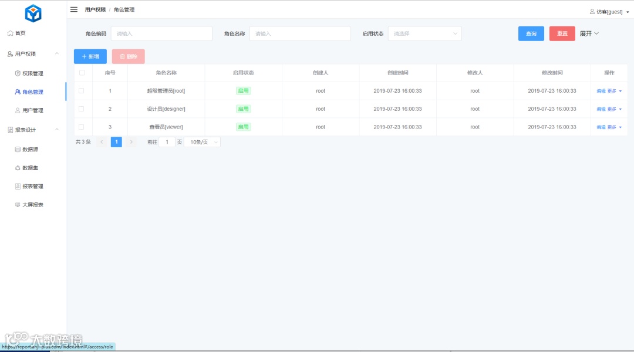
Task: Click 角色管理 in the breadcrumb
Action: 124,10
